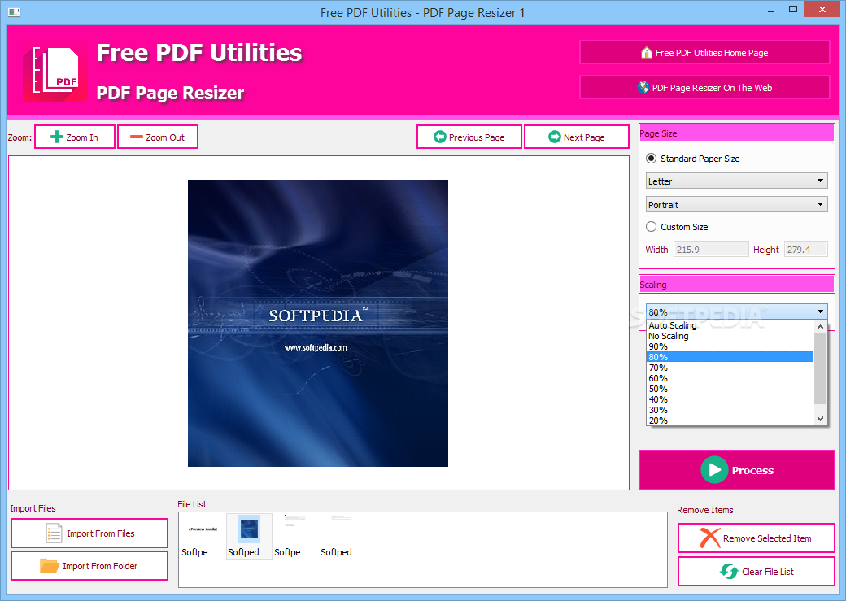Click the scaling list scroll up arrow
Screen dimensions: 846x601
click(x=820, y=326)
